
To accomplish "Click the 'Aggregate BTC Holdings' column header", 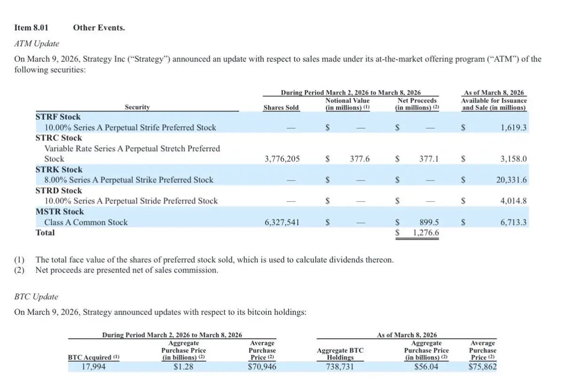I will [340, 354].
